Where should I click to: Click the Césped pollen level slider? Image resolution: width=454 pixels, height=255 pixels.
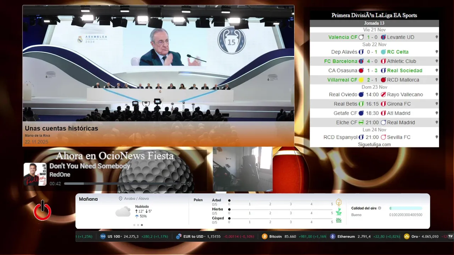click(x=281, y=218)
